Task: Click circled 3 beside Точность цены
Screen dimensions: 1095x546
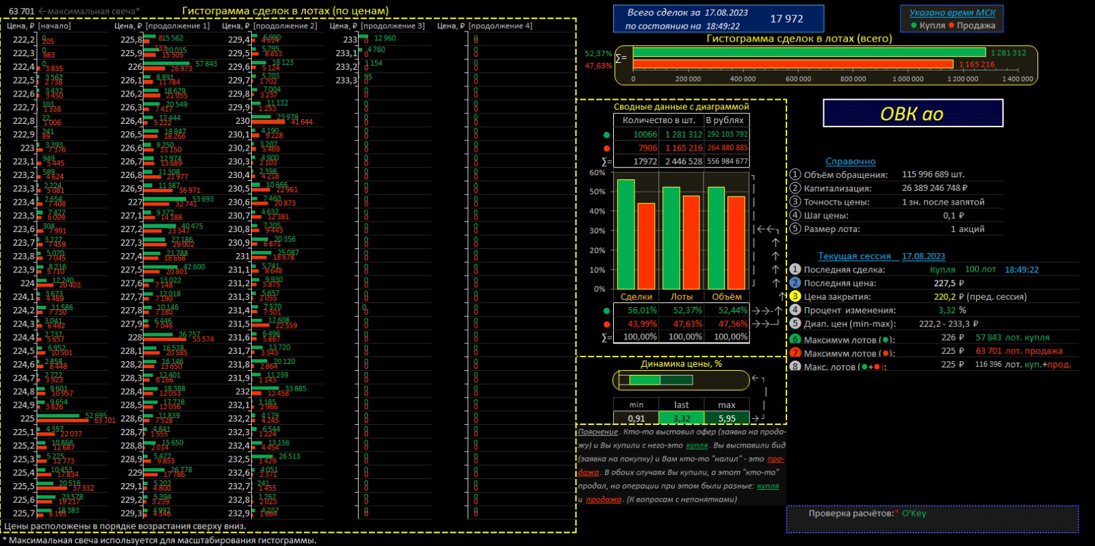Action: pos(795,202)
